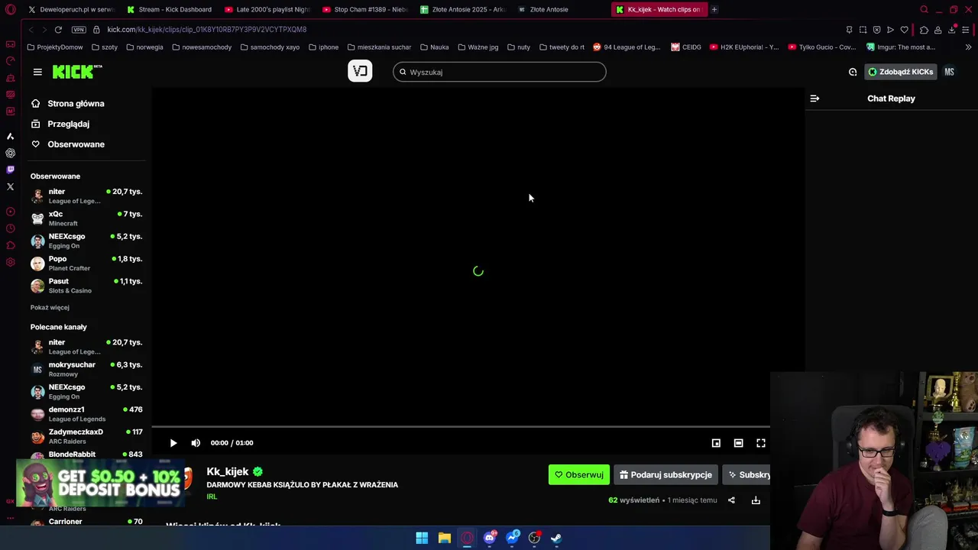Open CEIDG bookmark
Screen dimensions: 978x550
click(686, 47)
